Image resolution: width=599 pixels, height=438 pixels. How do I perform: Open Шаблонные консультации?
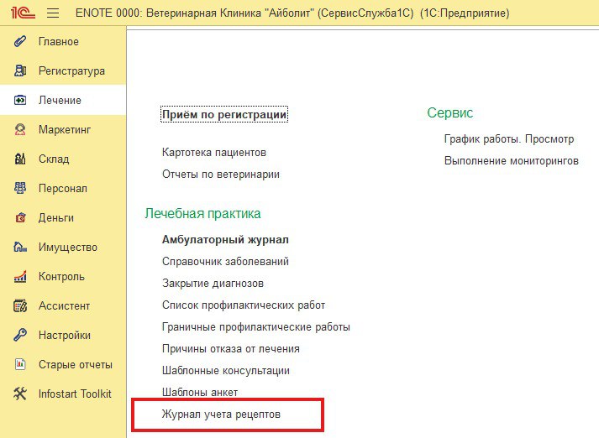[x=226, y=371]
